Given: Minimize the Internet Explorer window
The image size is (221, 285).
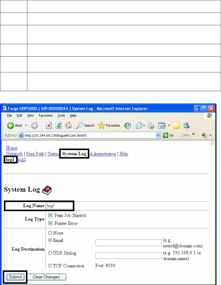Looking at the screenshot, I should [197, 109].
